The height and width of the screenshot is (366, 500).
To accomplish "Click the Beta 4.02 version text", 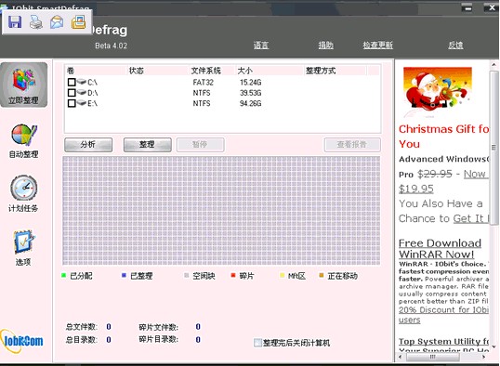I will pyautogui.click(x=111, y=46).
